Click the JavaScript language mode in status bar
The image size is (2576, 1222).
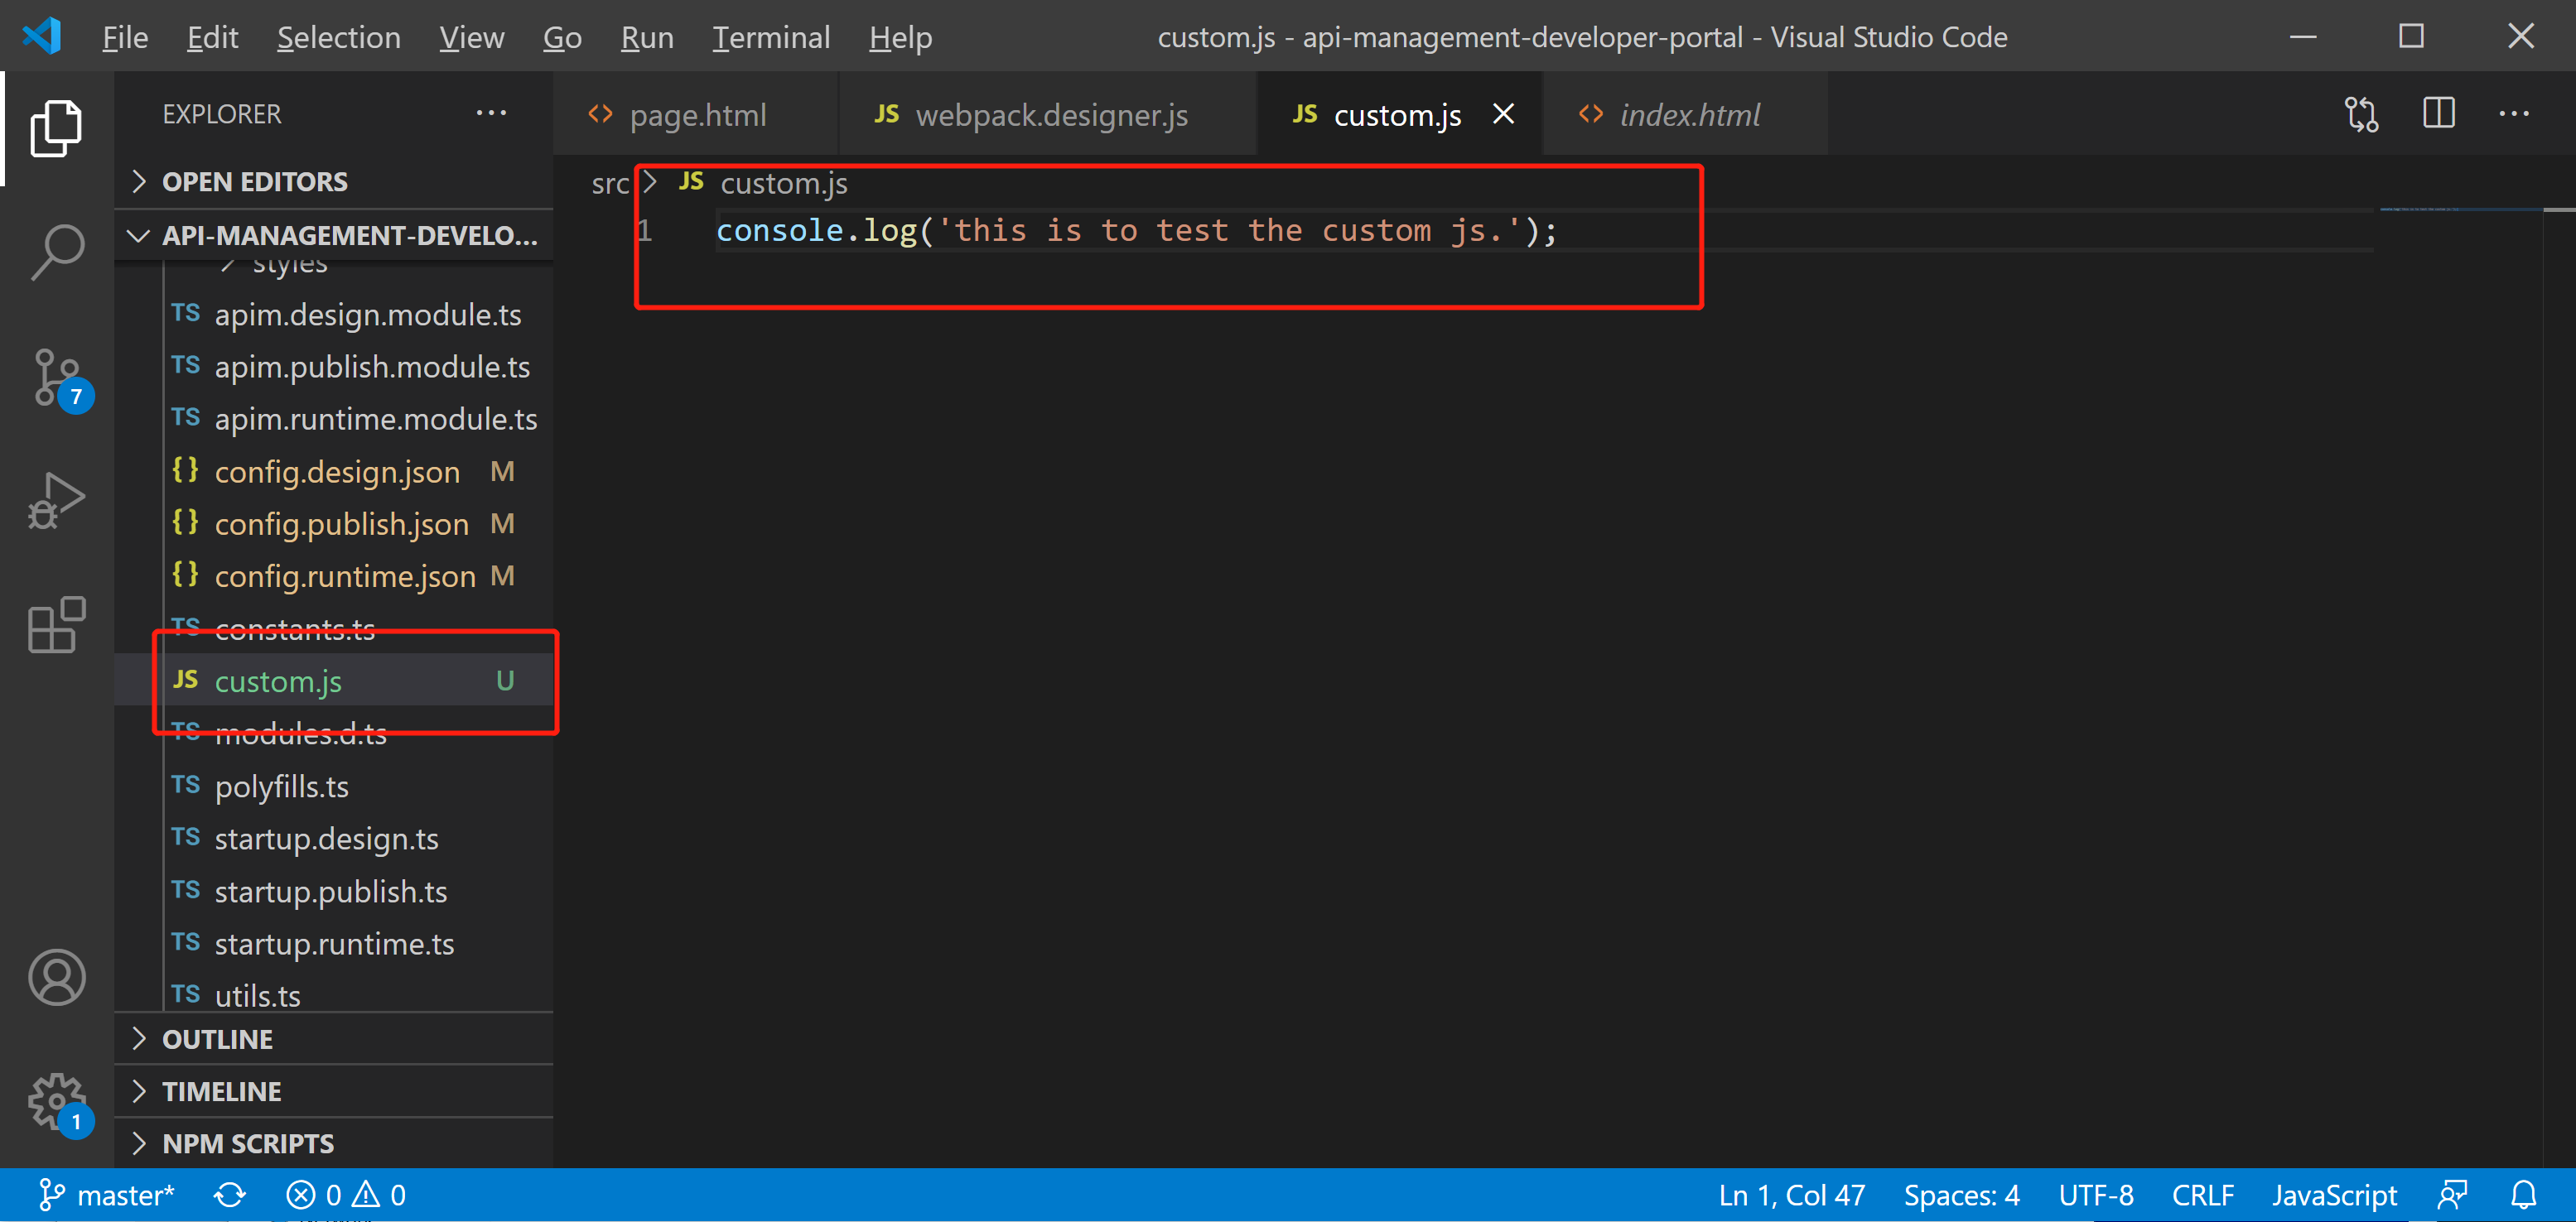pyautogui.click(x=2334, y=1194)
